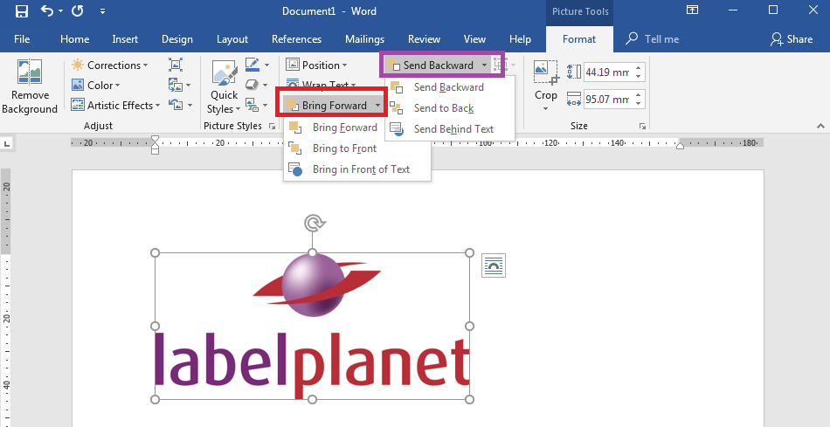
Task: Click the Share button
Action: [792, 39]
